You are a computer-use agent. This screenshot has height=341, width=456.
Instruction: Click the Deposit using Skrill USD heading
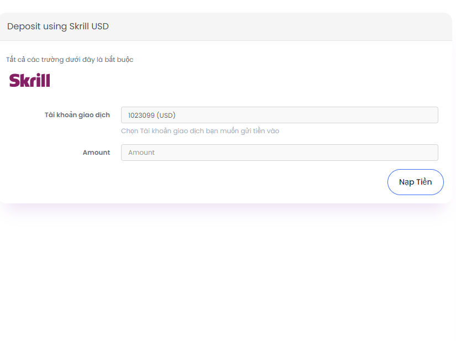(x=58, y=27)
